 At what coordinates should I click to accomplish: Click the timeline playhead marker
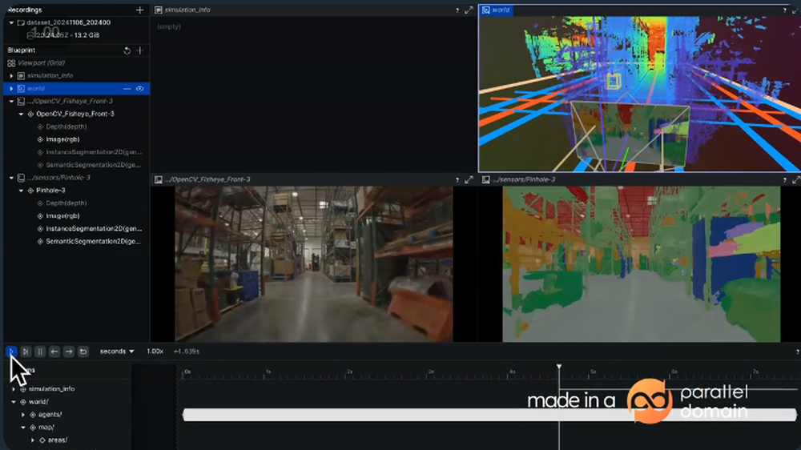[559, 367]
